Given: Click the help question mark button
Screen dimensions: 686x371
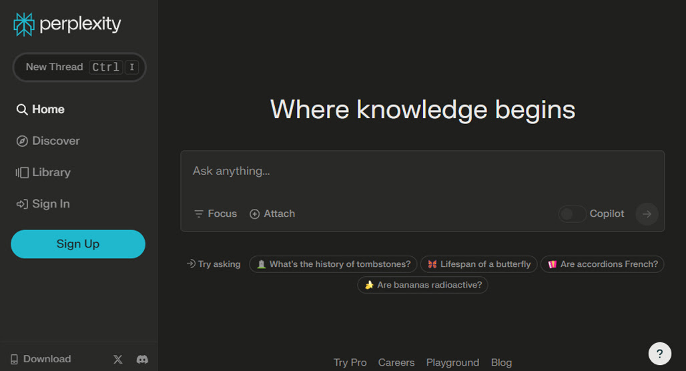Looking at the screenshot, I should click(660, 354).
